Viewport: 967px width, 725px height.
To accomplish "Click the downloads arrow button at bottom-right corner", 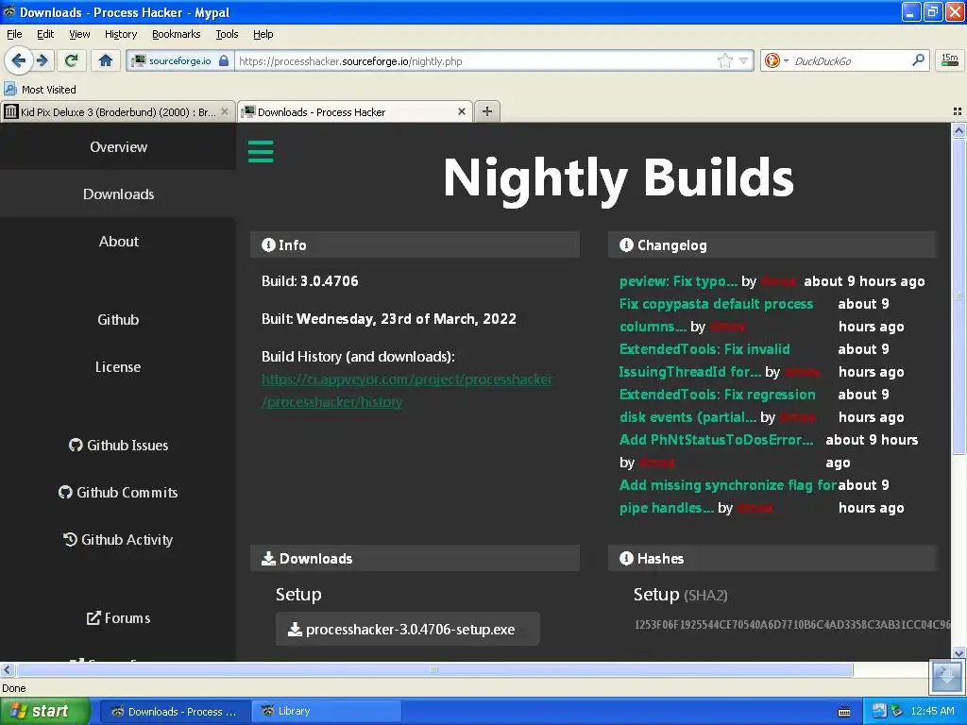I will pyautogui.click(x=946, y=677).
